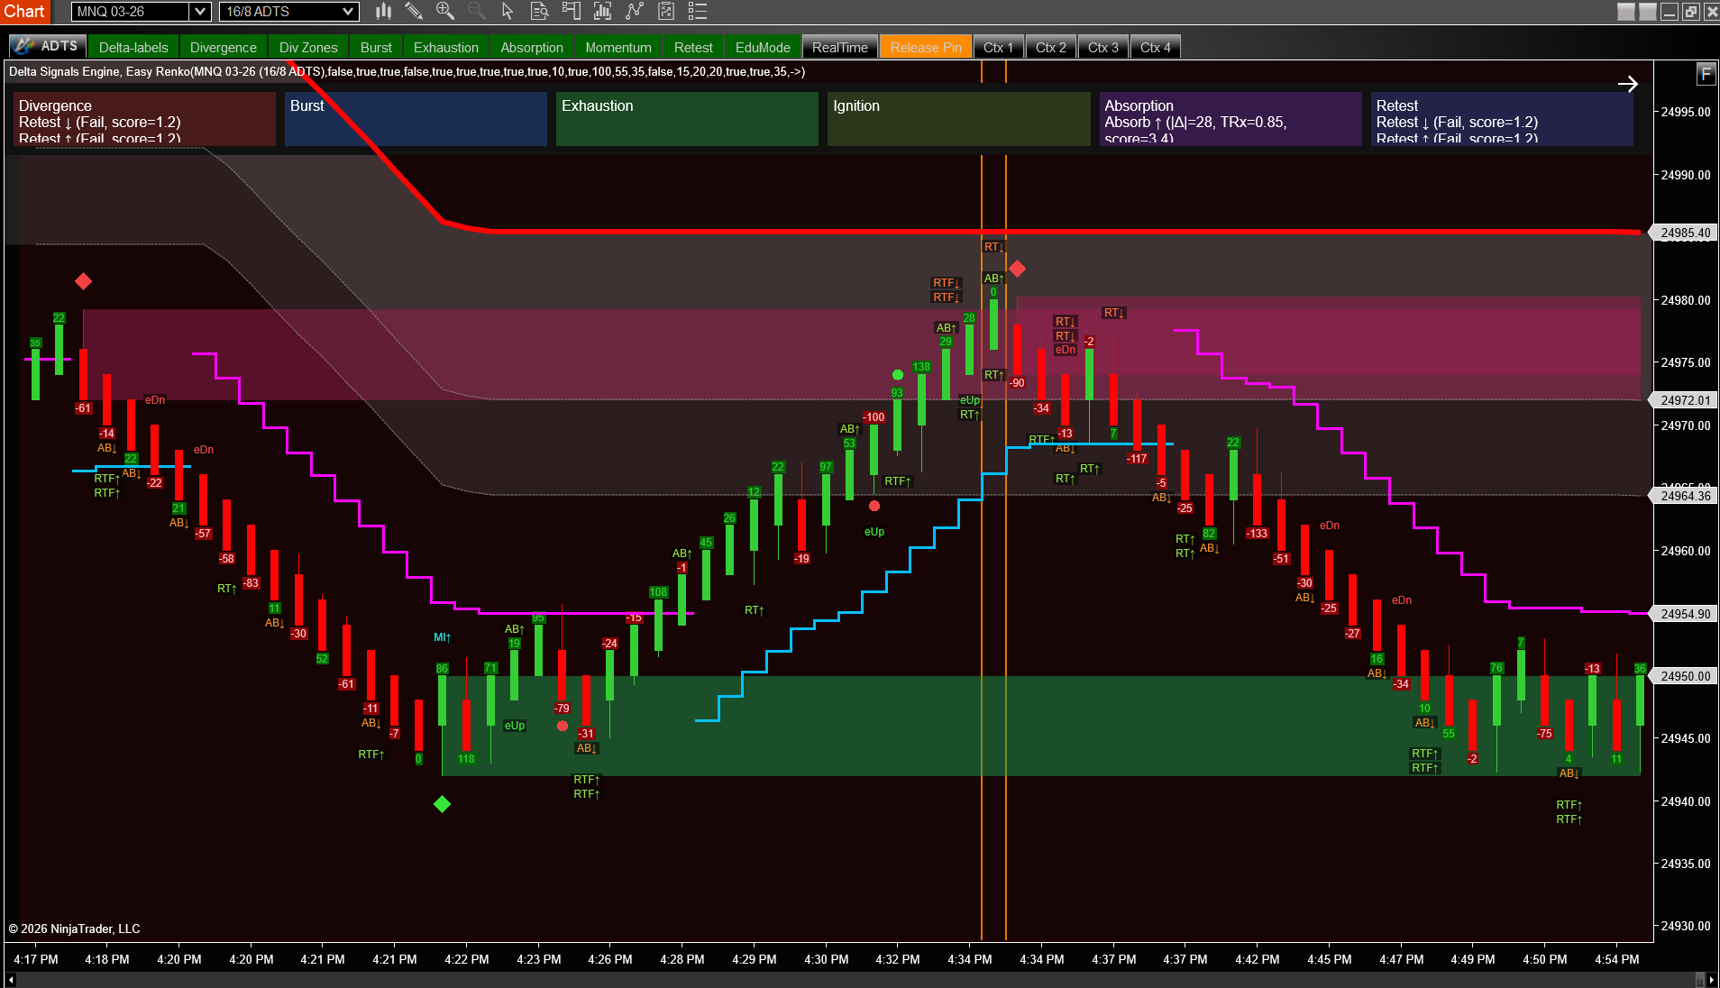Screen dimensions: 1720x988
Task: Disable the EduMode toggle
Action: click(x=762, y=47)
